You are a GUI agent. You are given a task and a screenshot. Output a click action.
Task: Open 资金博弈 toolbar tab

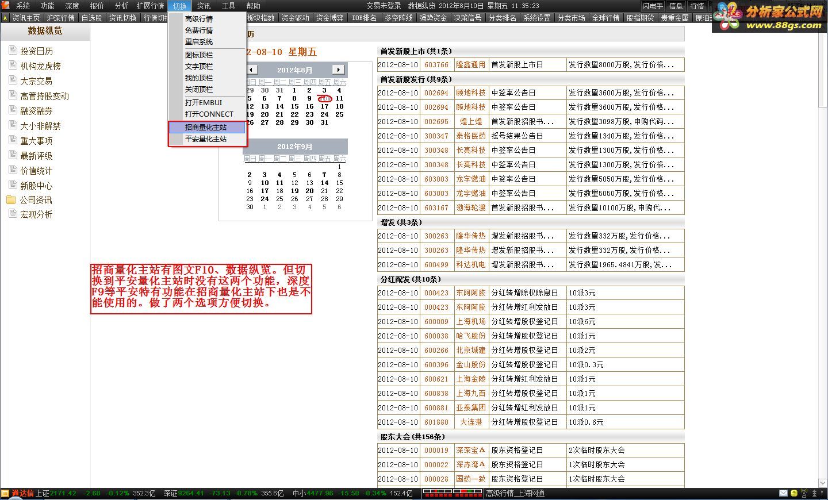330,18
